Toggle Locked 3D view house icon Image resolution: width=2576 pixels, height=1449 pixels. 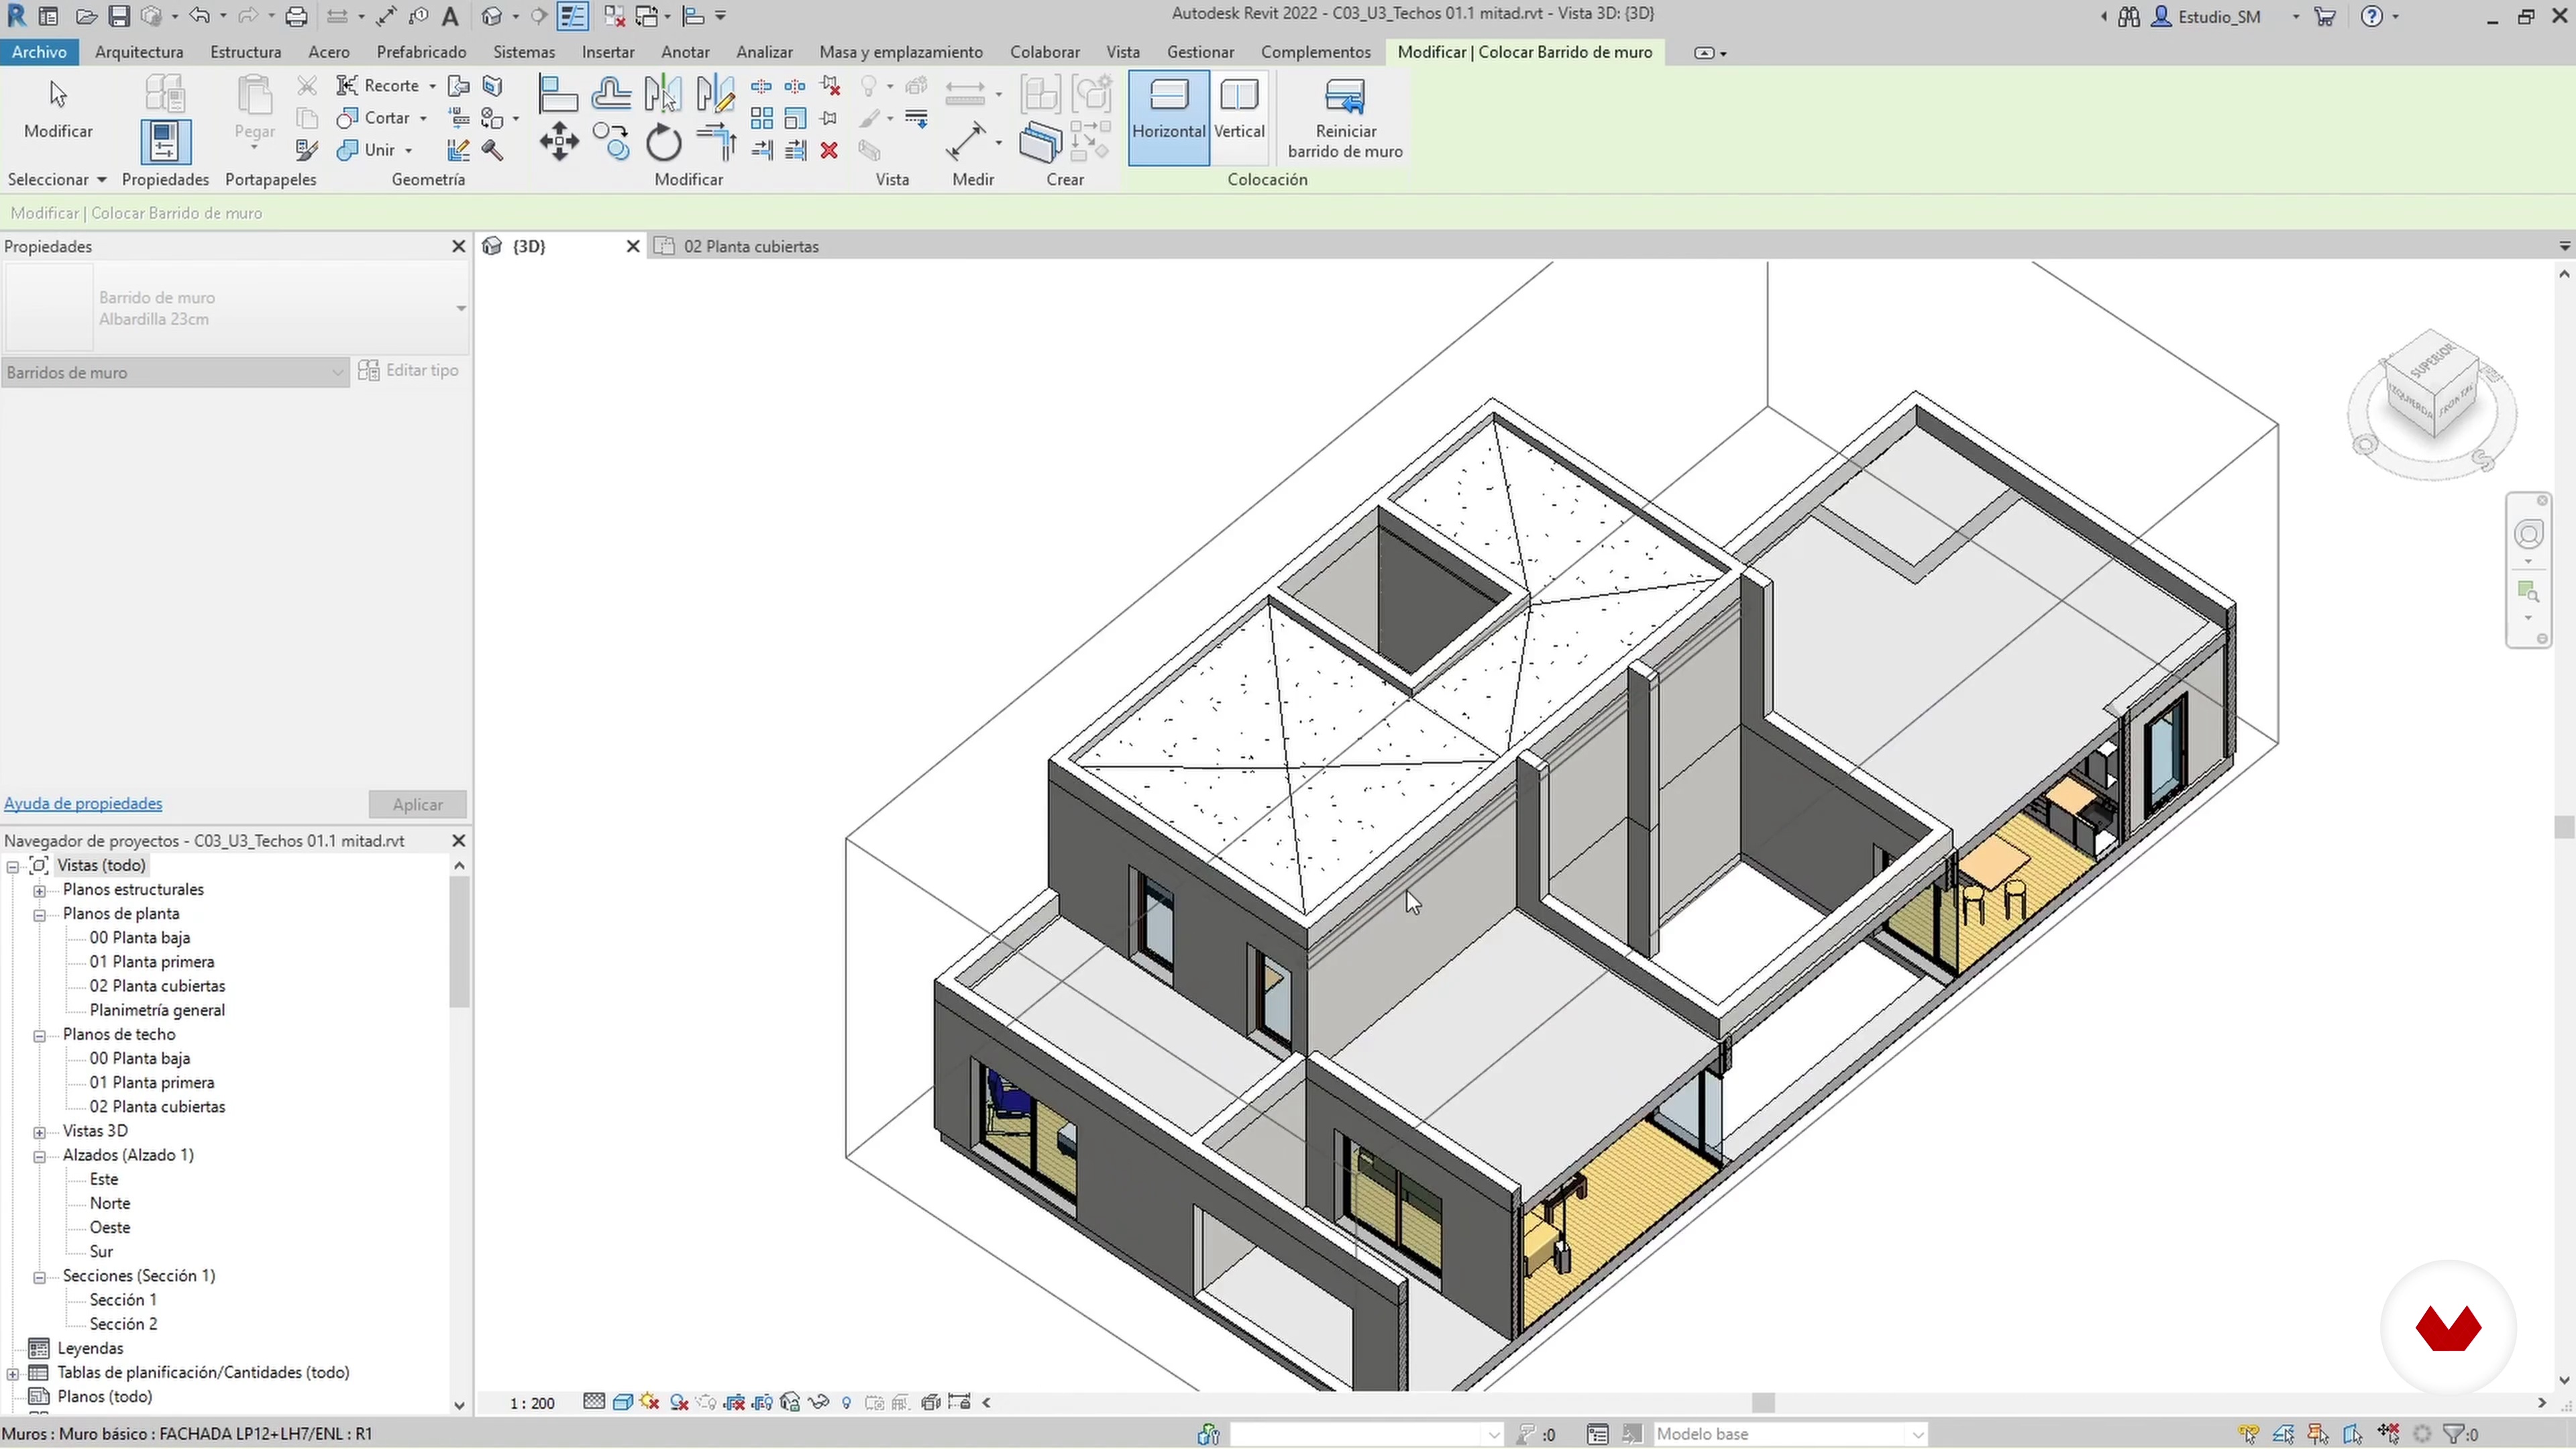point(790,1403)
